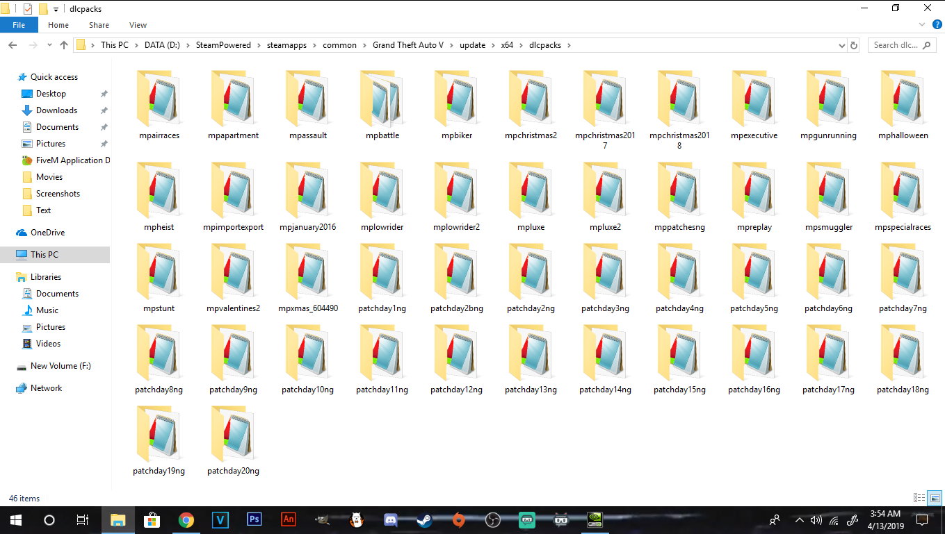Open Photoshop from the taskbar

pyautogui.click(x=254, y=519)
